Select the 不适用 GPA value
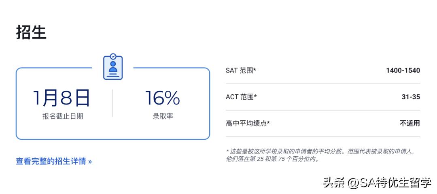Viewport: 437px width, 194px height. 409,123
